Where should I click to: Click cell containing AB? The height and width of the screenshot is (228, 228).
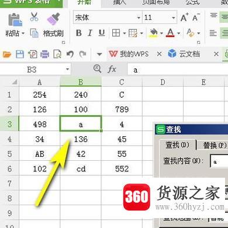pos(40,154)
